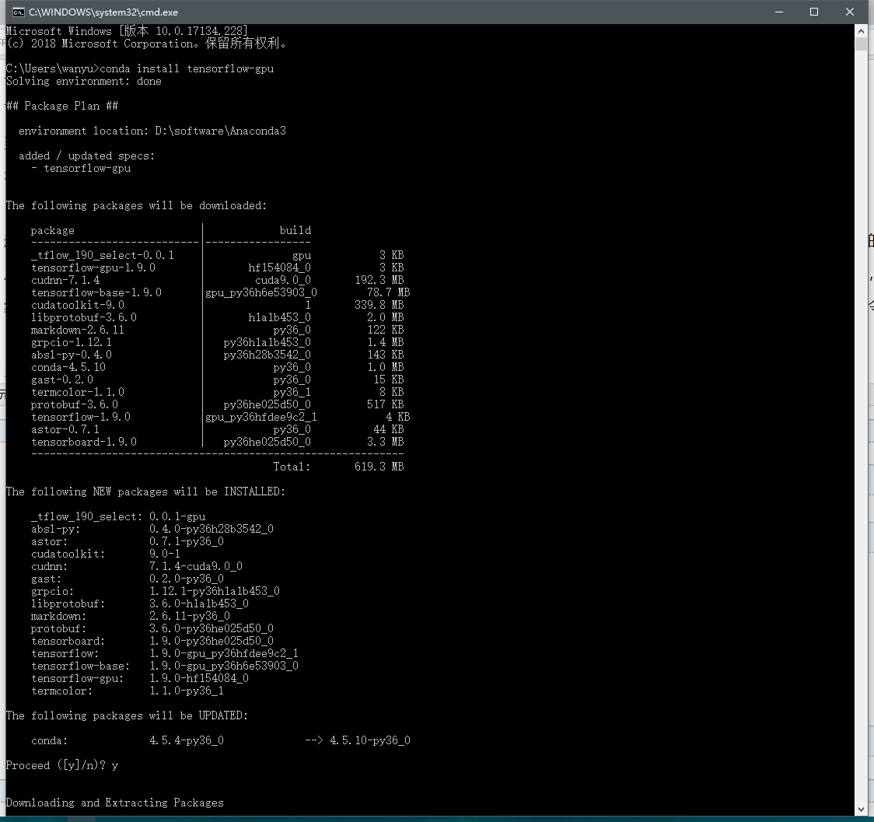This screenshot has width=874, height=822.
Task: Click the '## Package Plan ##' heading
Action: (x=62, y=106)
